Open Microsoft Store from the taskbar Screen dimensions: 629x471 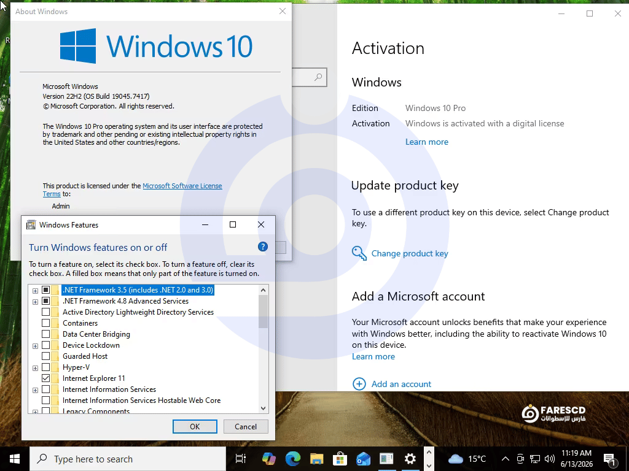[x=340, y=459]
